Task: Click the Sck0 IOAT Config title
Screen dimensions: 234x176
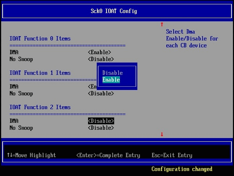Action: click(x=114, y=11)
